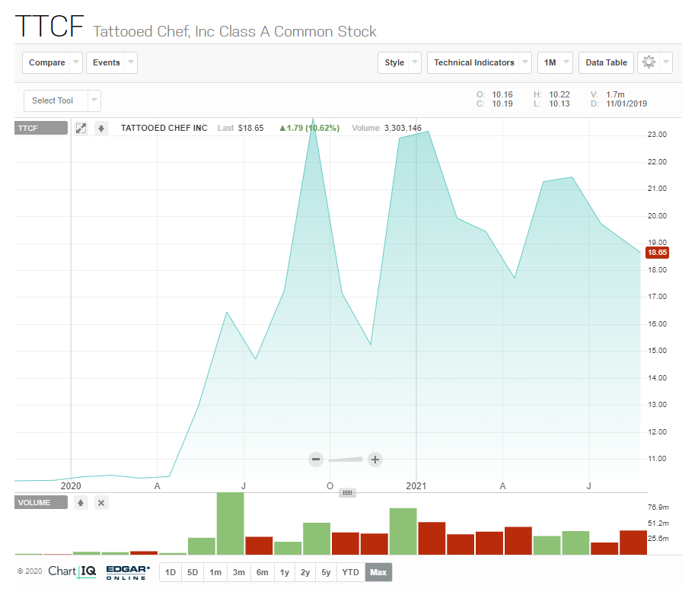This screenshot has width=698, height=595.
Task: Click the 1.79 (10.62%) change value
Action: [309, 128]
